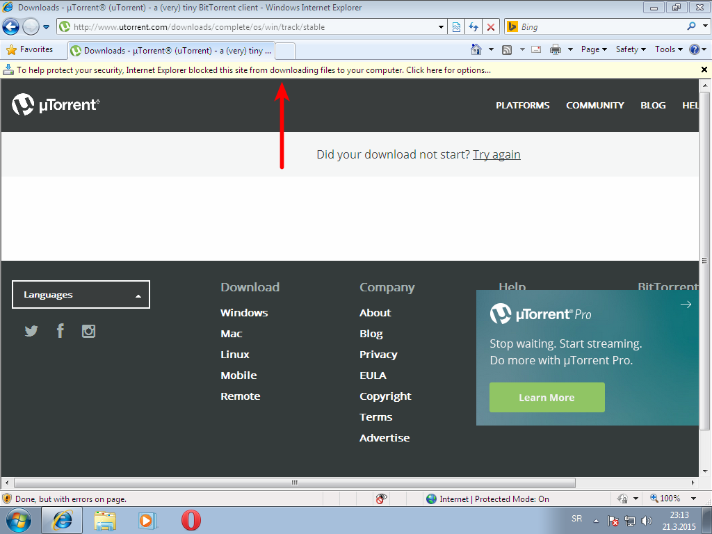Viewport: 712px width, 534px height.
Task: Click the Read Mail envelope icon
Action: (536, 49)
